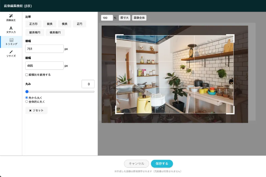This screenshot has width=266, height=177.
Task: Select 全体的に丸く radio option
Action: (x=27, y=101)
